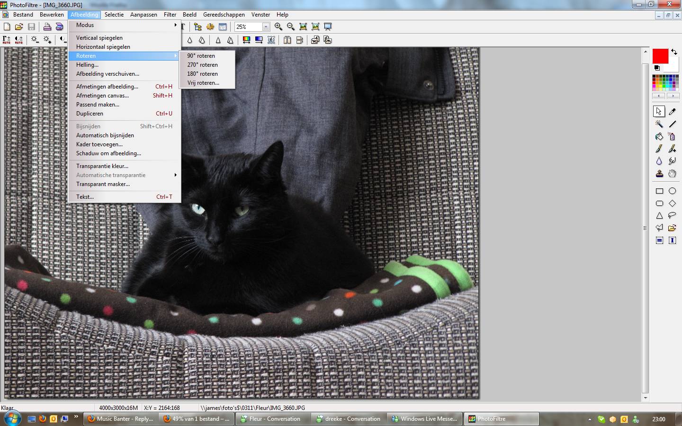Open Afmetingen canvas... dialog
The image size is (682, 426).
tap(125, 96)
